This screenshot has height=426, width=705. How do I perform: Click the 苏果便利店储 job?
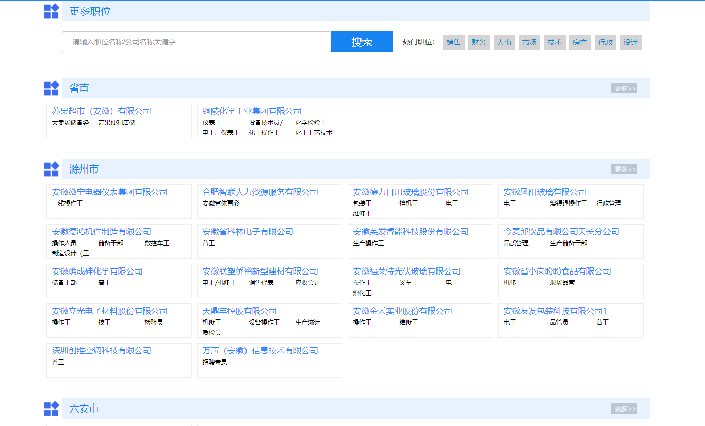117,123
